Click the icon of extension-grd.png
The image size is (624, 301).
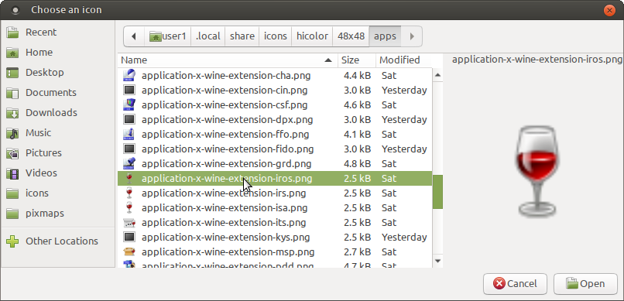point(129,163)
